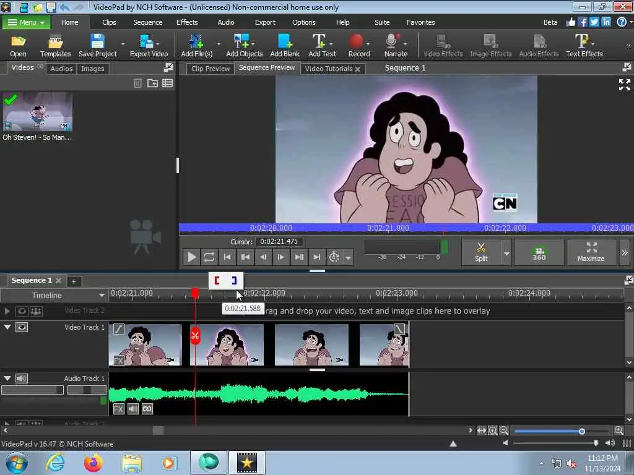Viewport: 634px width, 475px height.
Task: Toggle the fade-out icon on the last clip
Action: 399,329
